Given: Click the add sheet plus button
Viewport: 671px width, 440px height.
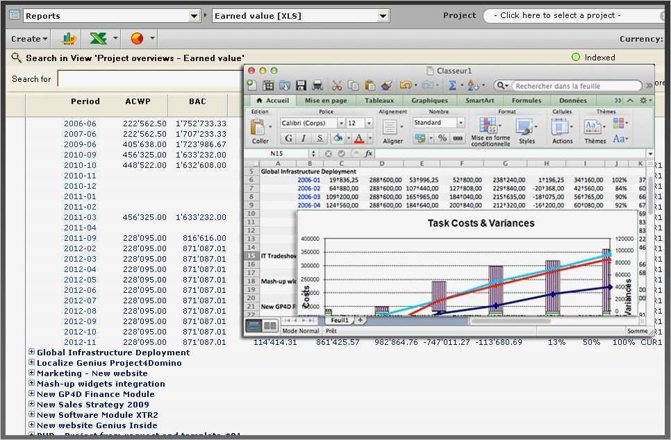Looking at the screenshot, I should 360,320.
